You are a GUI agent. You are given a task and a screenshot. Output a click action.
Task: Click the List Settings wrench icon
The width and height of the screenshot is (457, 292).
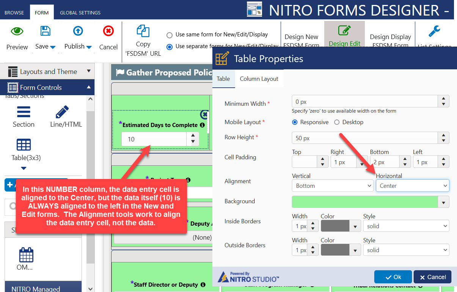click(434, 31)
